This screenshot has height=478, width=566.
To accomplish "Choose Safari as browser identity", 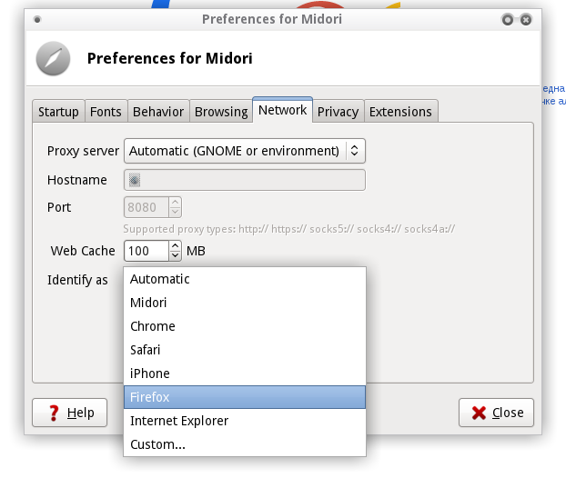I will [x=244, y=350].
